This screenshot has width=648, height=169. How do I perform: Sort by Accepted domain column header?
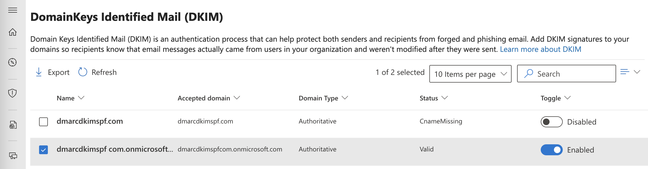pos(204,98)
